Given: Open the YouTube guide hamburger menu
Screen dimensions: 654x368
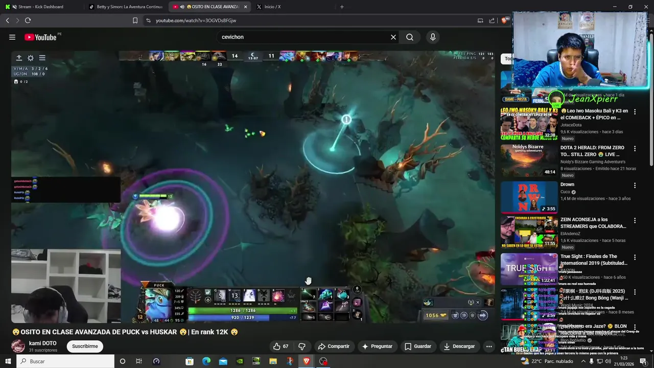Looking at the screenshot, I should (12, 37).
